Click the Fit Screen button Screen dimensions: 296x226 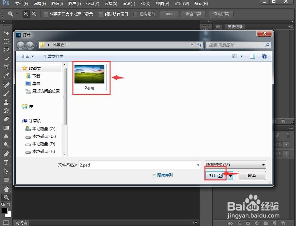click(193, 14)
